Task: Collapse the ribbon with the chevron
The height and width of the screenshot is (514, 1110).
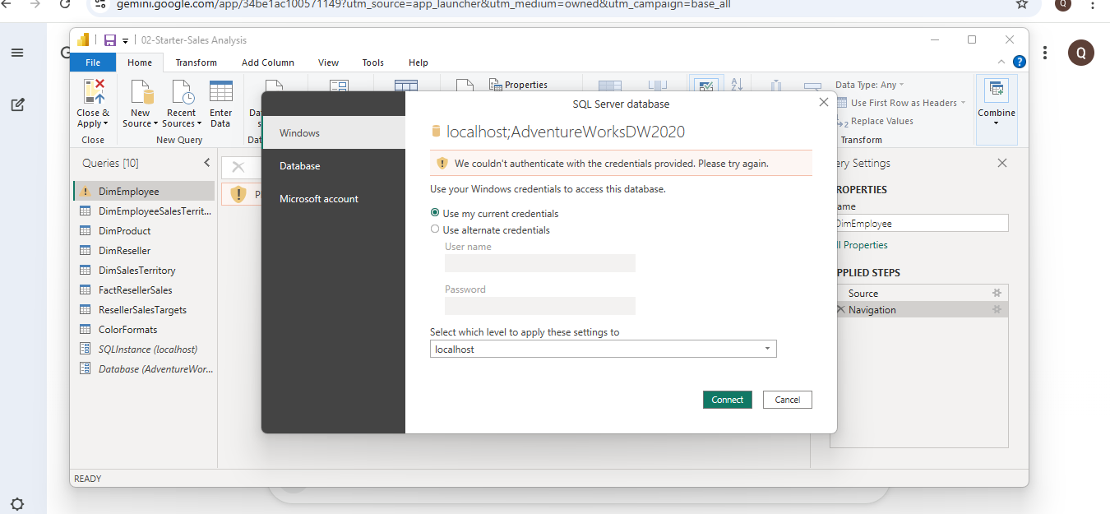Action: point(1001,62)
